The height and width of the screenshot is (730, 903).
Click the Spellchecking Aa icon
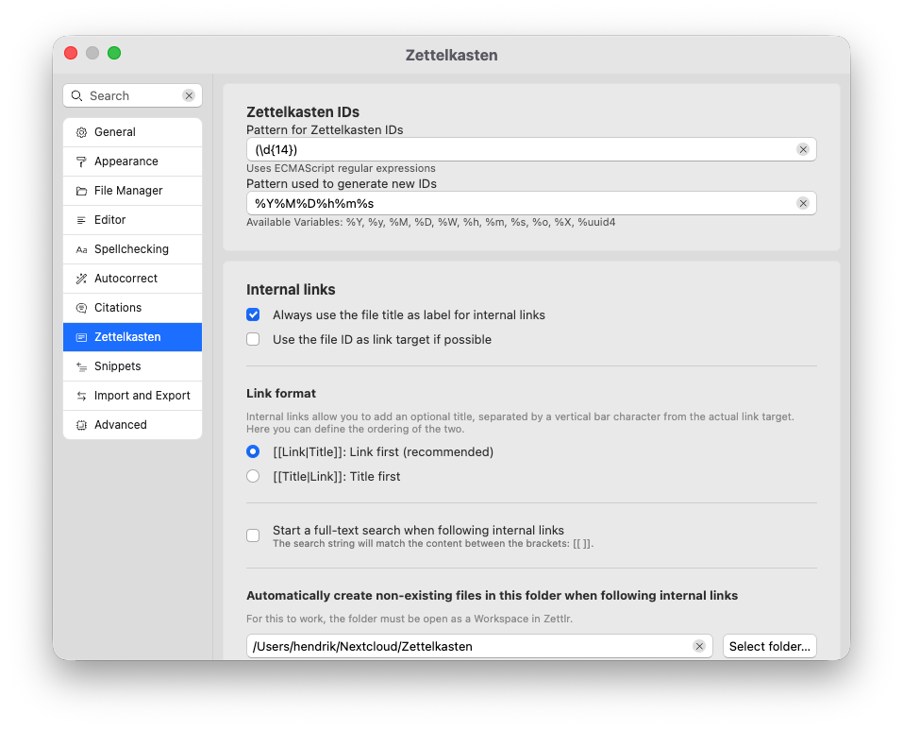click(81, 250)
